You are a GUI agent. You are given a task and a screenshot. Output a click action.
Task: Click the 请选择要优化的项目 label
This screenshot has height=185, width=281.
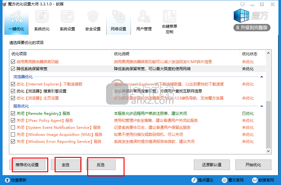pos(27,43)
